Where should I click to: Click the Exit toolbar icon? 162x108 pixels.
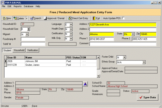(94, 18)
